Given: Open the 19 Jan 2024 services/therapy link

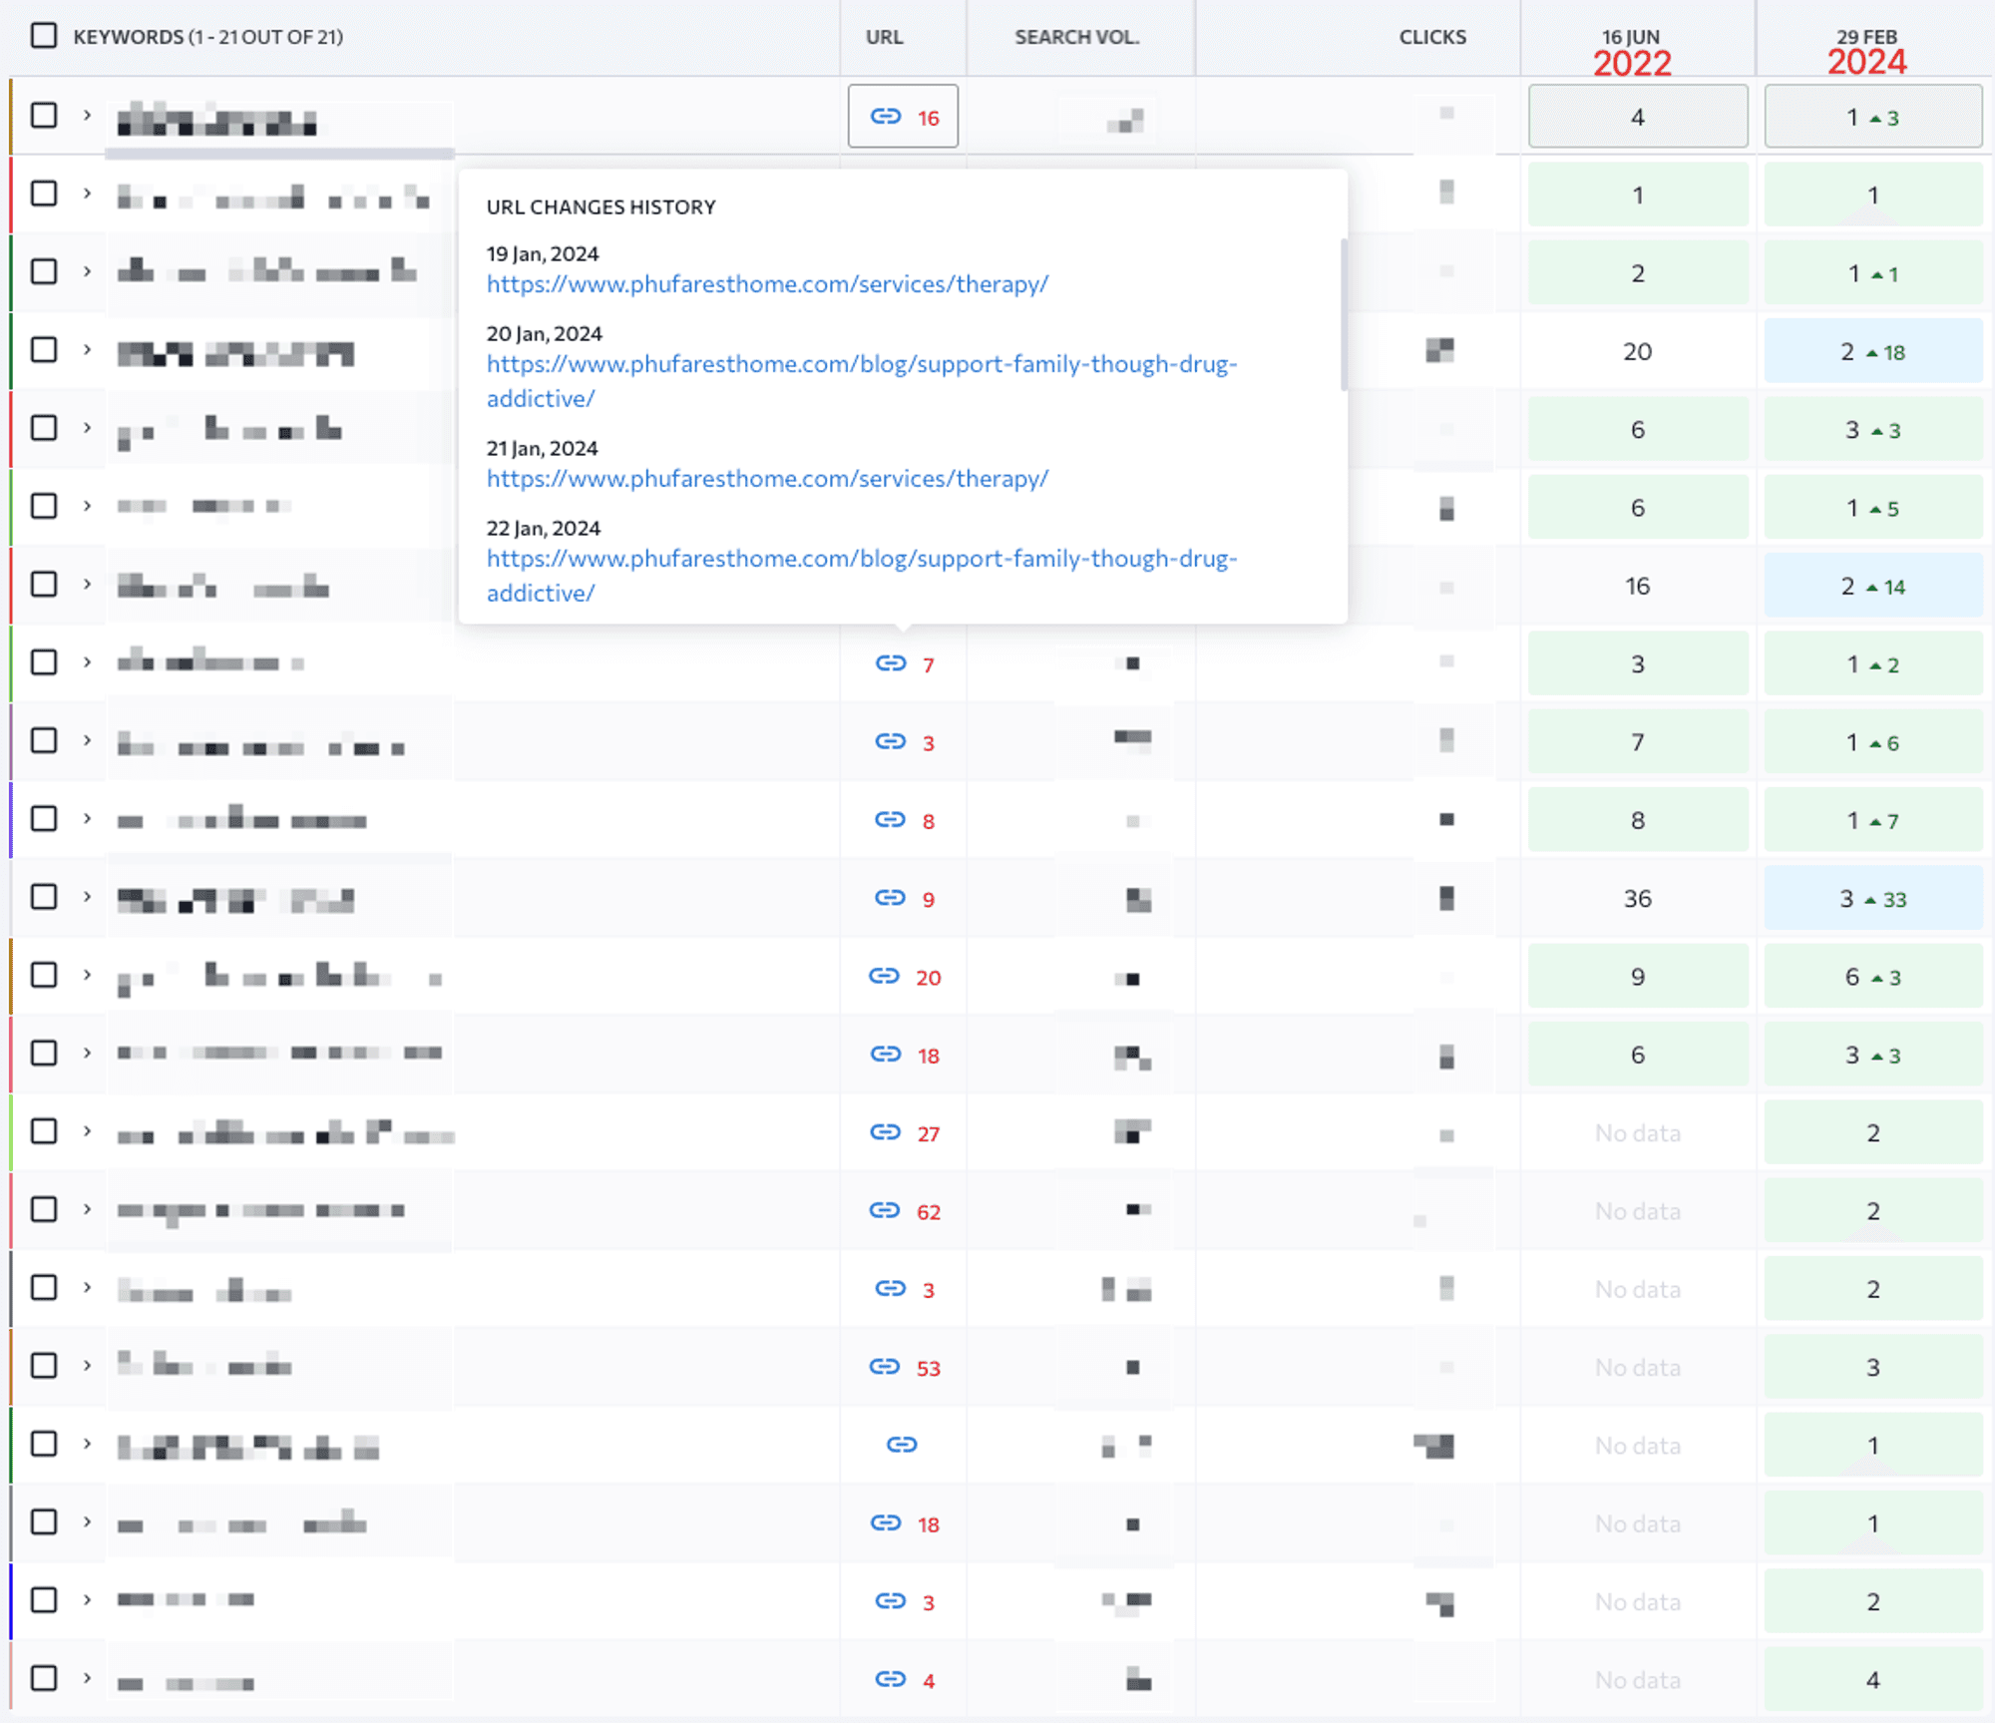Looking at the screenshot, I should pyautogui.click(x=767, y=284).
